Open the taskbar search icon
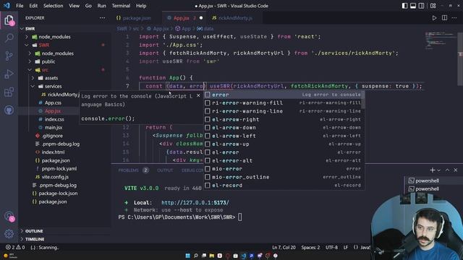The width and height of the screenshot is (463, 260). [196, 256]
